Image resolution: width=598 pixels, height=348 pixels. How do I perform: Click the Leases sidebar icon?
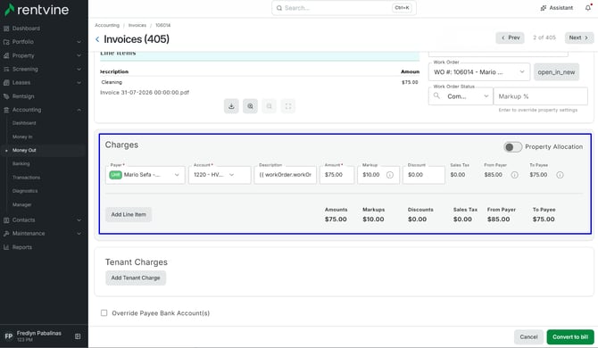click(6, 83)
